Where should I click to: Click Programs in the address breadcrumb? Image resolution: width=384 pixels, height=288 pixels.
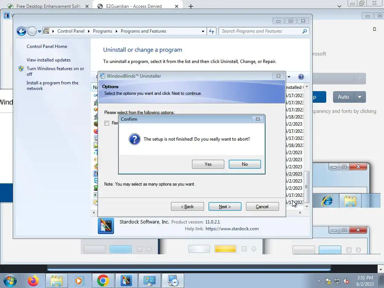[x=102, y=31]
